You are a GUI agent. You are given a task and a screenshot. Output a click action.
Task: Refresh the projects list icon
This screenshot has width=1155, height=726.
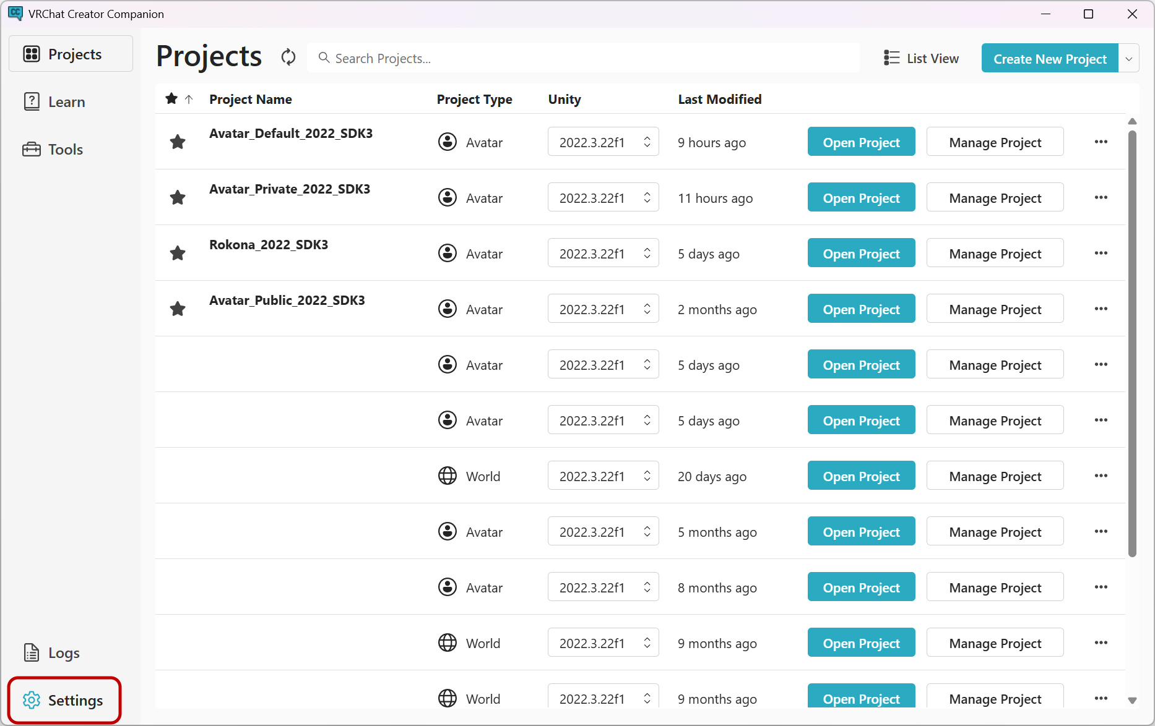[x=288, y=58]
